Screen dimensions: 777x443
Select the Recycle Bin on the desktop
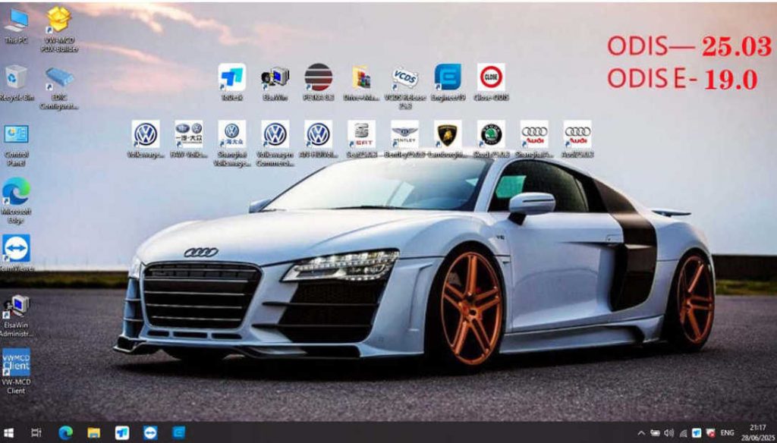click(16, 79)
